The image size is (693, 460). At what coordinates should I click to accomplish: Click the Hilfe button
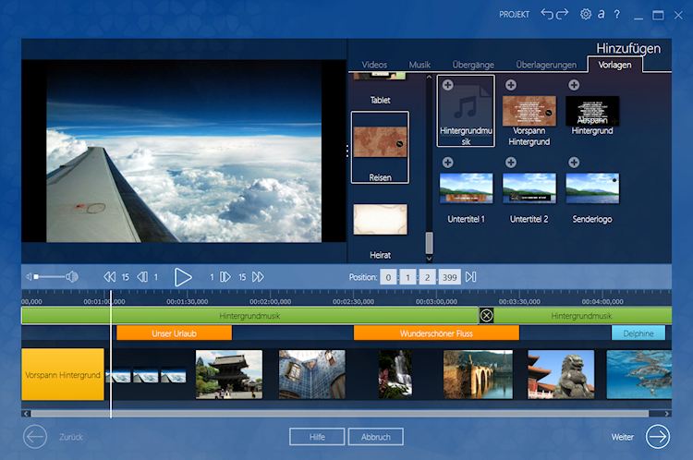point(317,437)
